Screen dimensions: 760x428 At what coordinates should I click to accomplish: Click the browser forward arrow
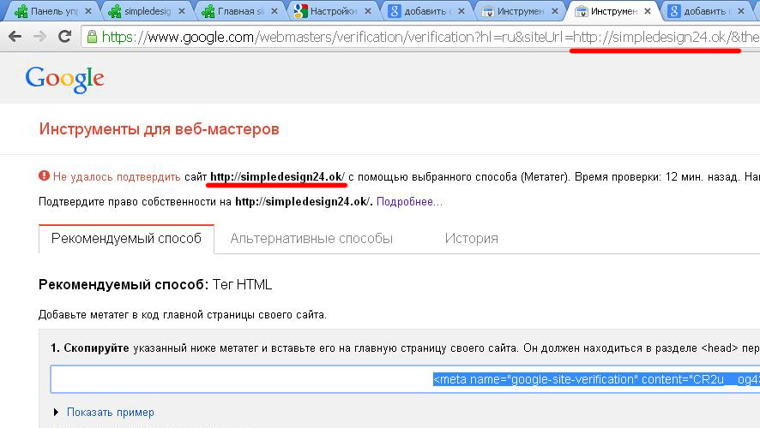click(x=39, y=36)
